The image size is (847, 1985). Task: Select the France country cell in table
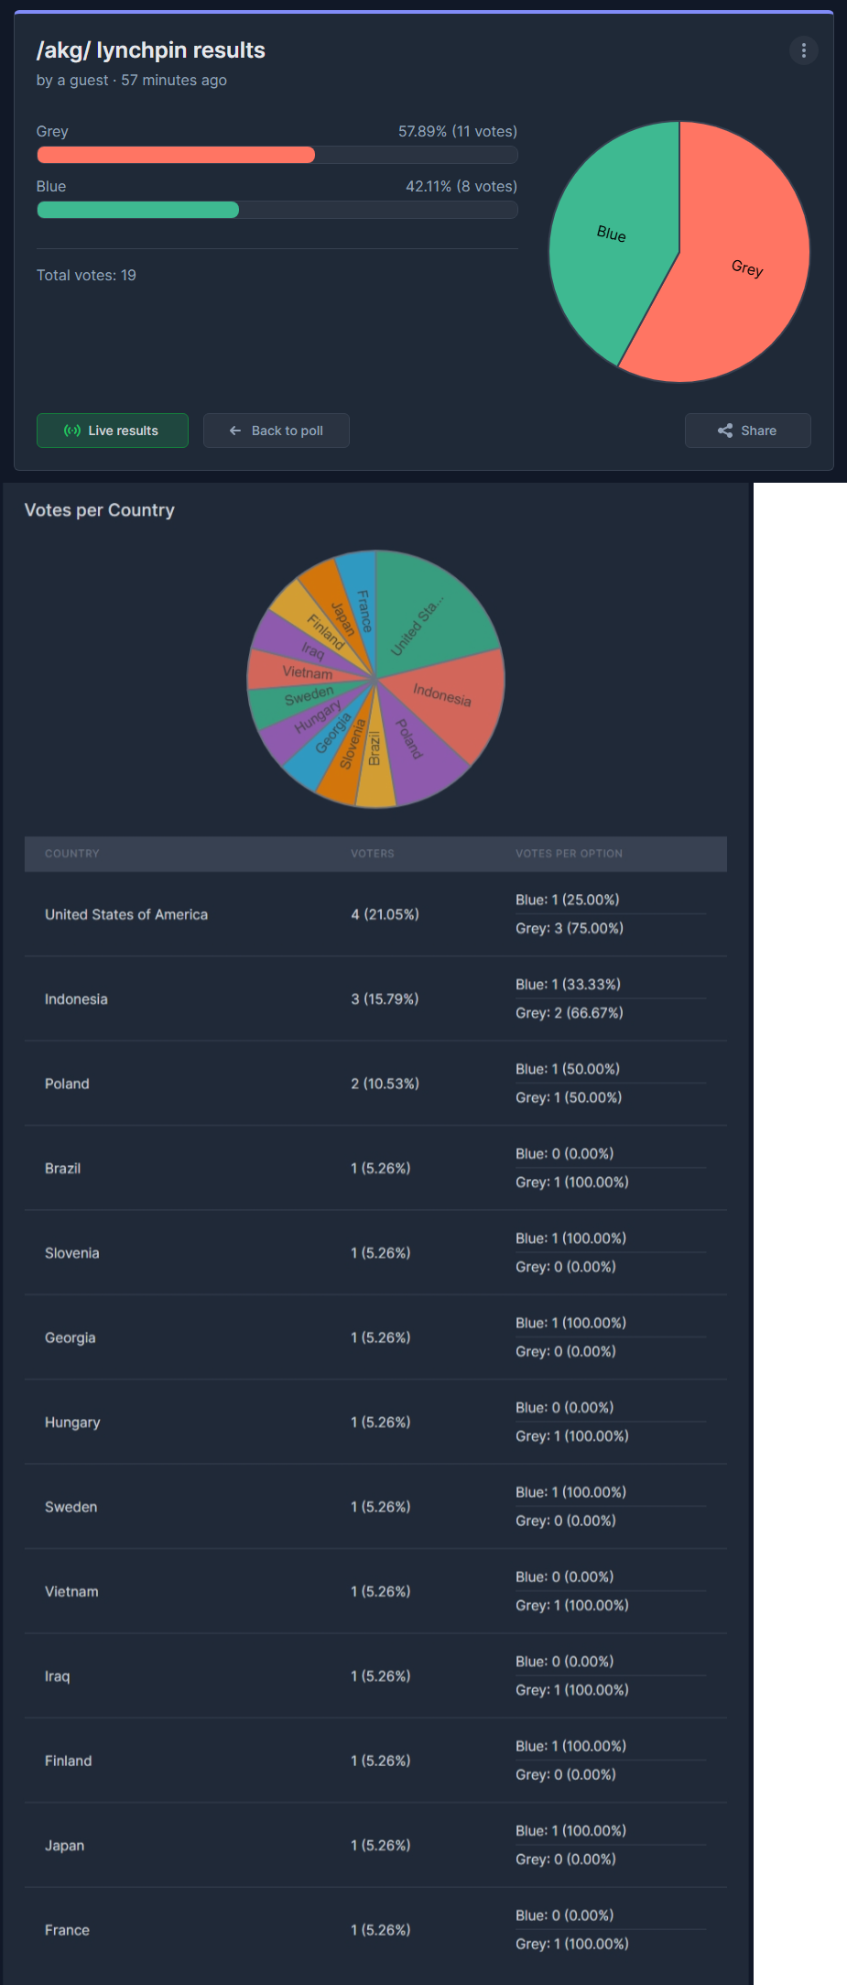click(x=67, y=1930)
